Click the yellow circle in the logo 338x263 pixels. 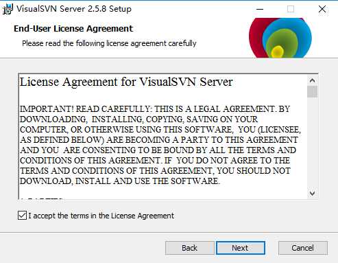[277, 52]
